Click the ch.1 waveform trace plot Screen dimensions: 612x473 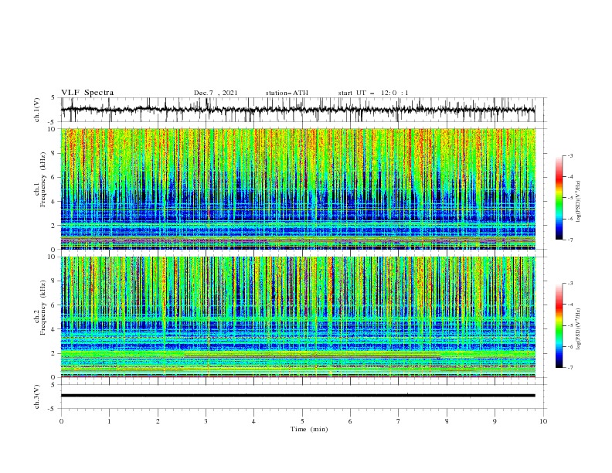point(298,110)
